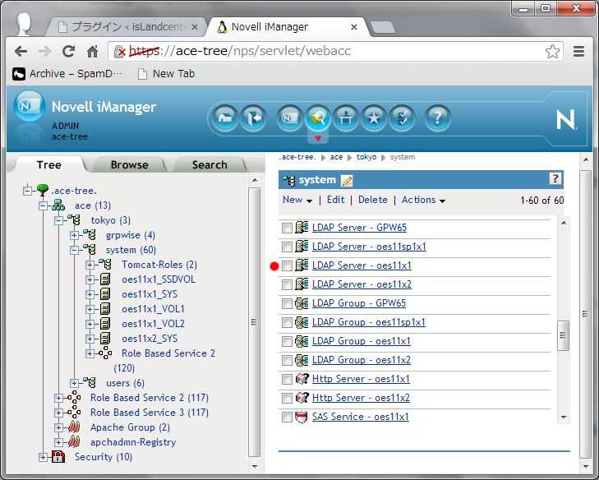Open the Chrome hamburger menu

coord(578,51)
